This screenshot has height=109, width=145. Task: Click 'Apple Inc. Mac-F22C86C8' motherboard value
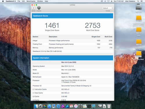(70, 77)
